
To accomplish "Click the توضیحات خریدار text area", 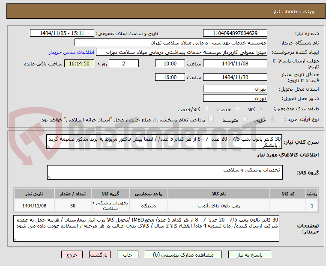I will point(146,228).
